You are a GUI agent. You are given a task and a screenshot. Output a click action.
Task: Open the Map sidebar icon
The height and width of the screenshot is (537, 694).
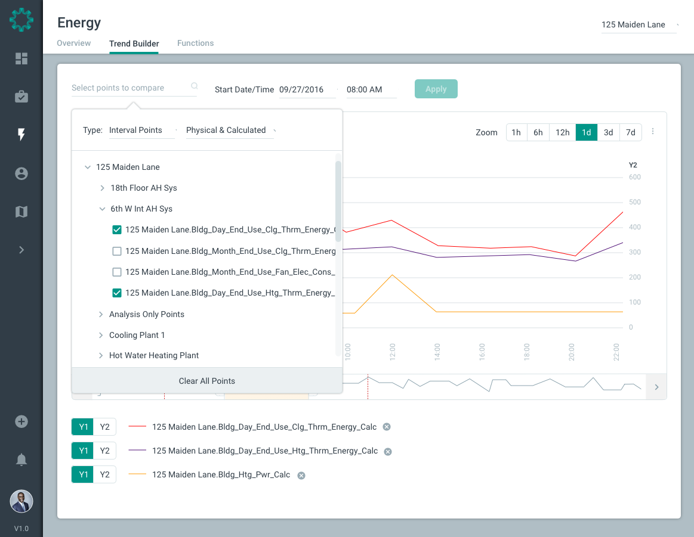(x=21, y=212)
